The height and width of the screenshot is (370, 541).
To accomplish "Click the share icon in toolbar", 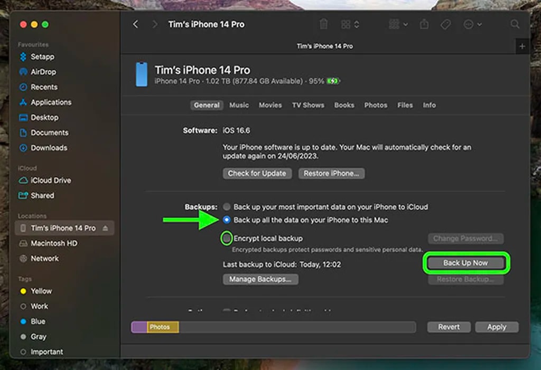I will [x=424, y=24].
